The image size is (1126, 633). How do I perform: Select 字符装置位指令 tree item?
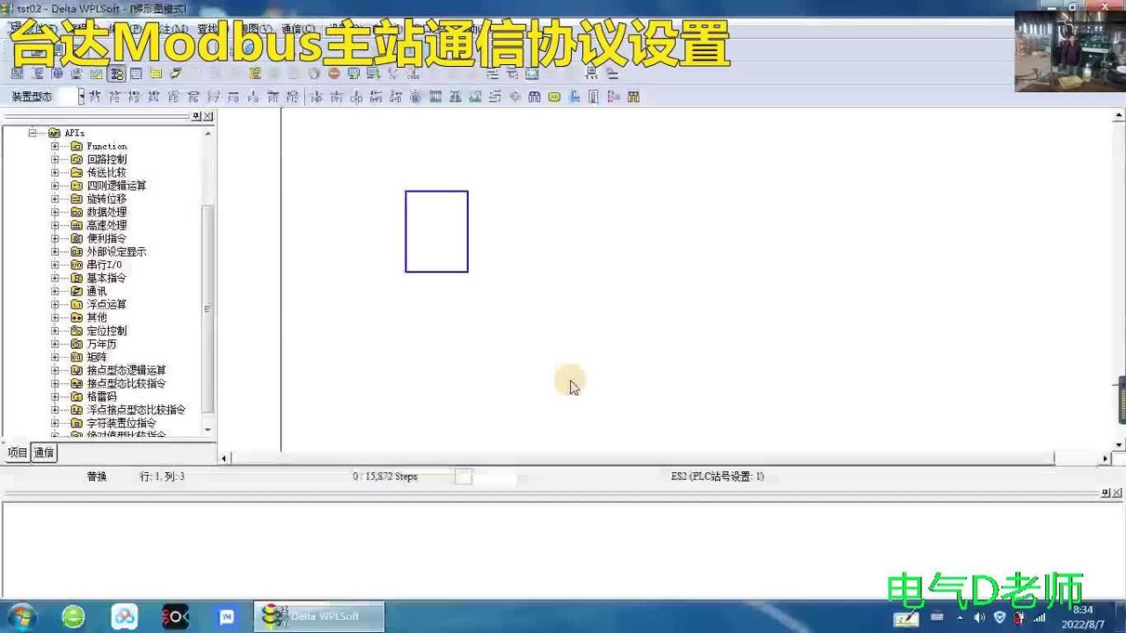pyautogui.click(x=121, y=423)
